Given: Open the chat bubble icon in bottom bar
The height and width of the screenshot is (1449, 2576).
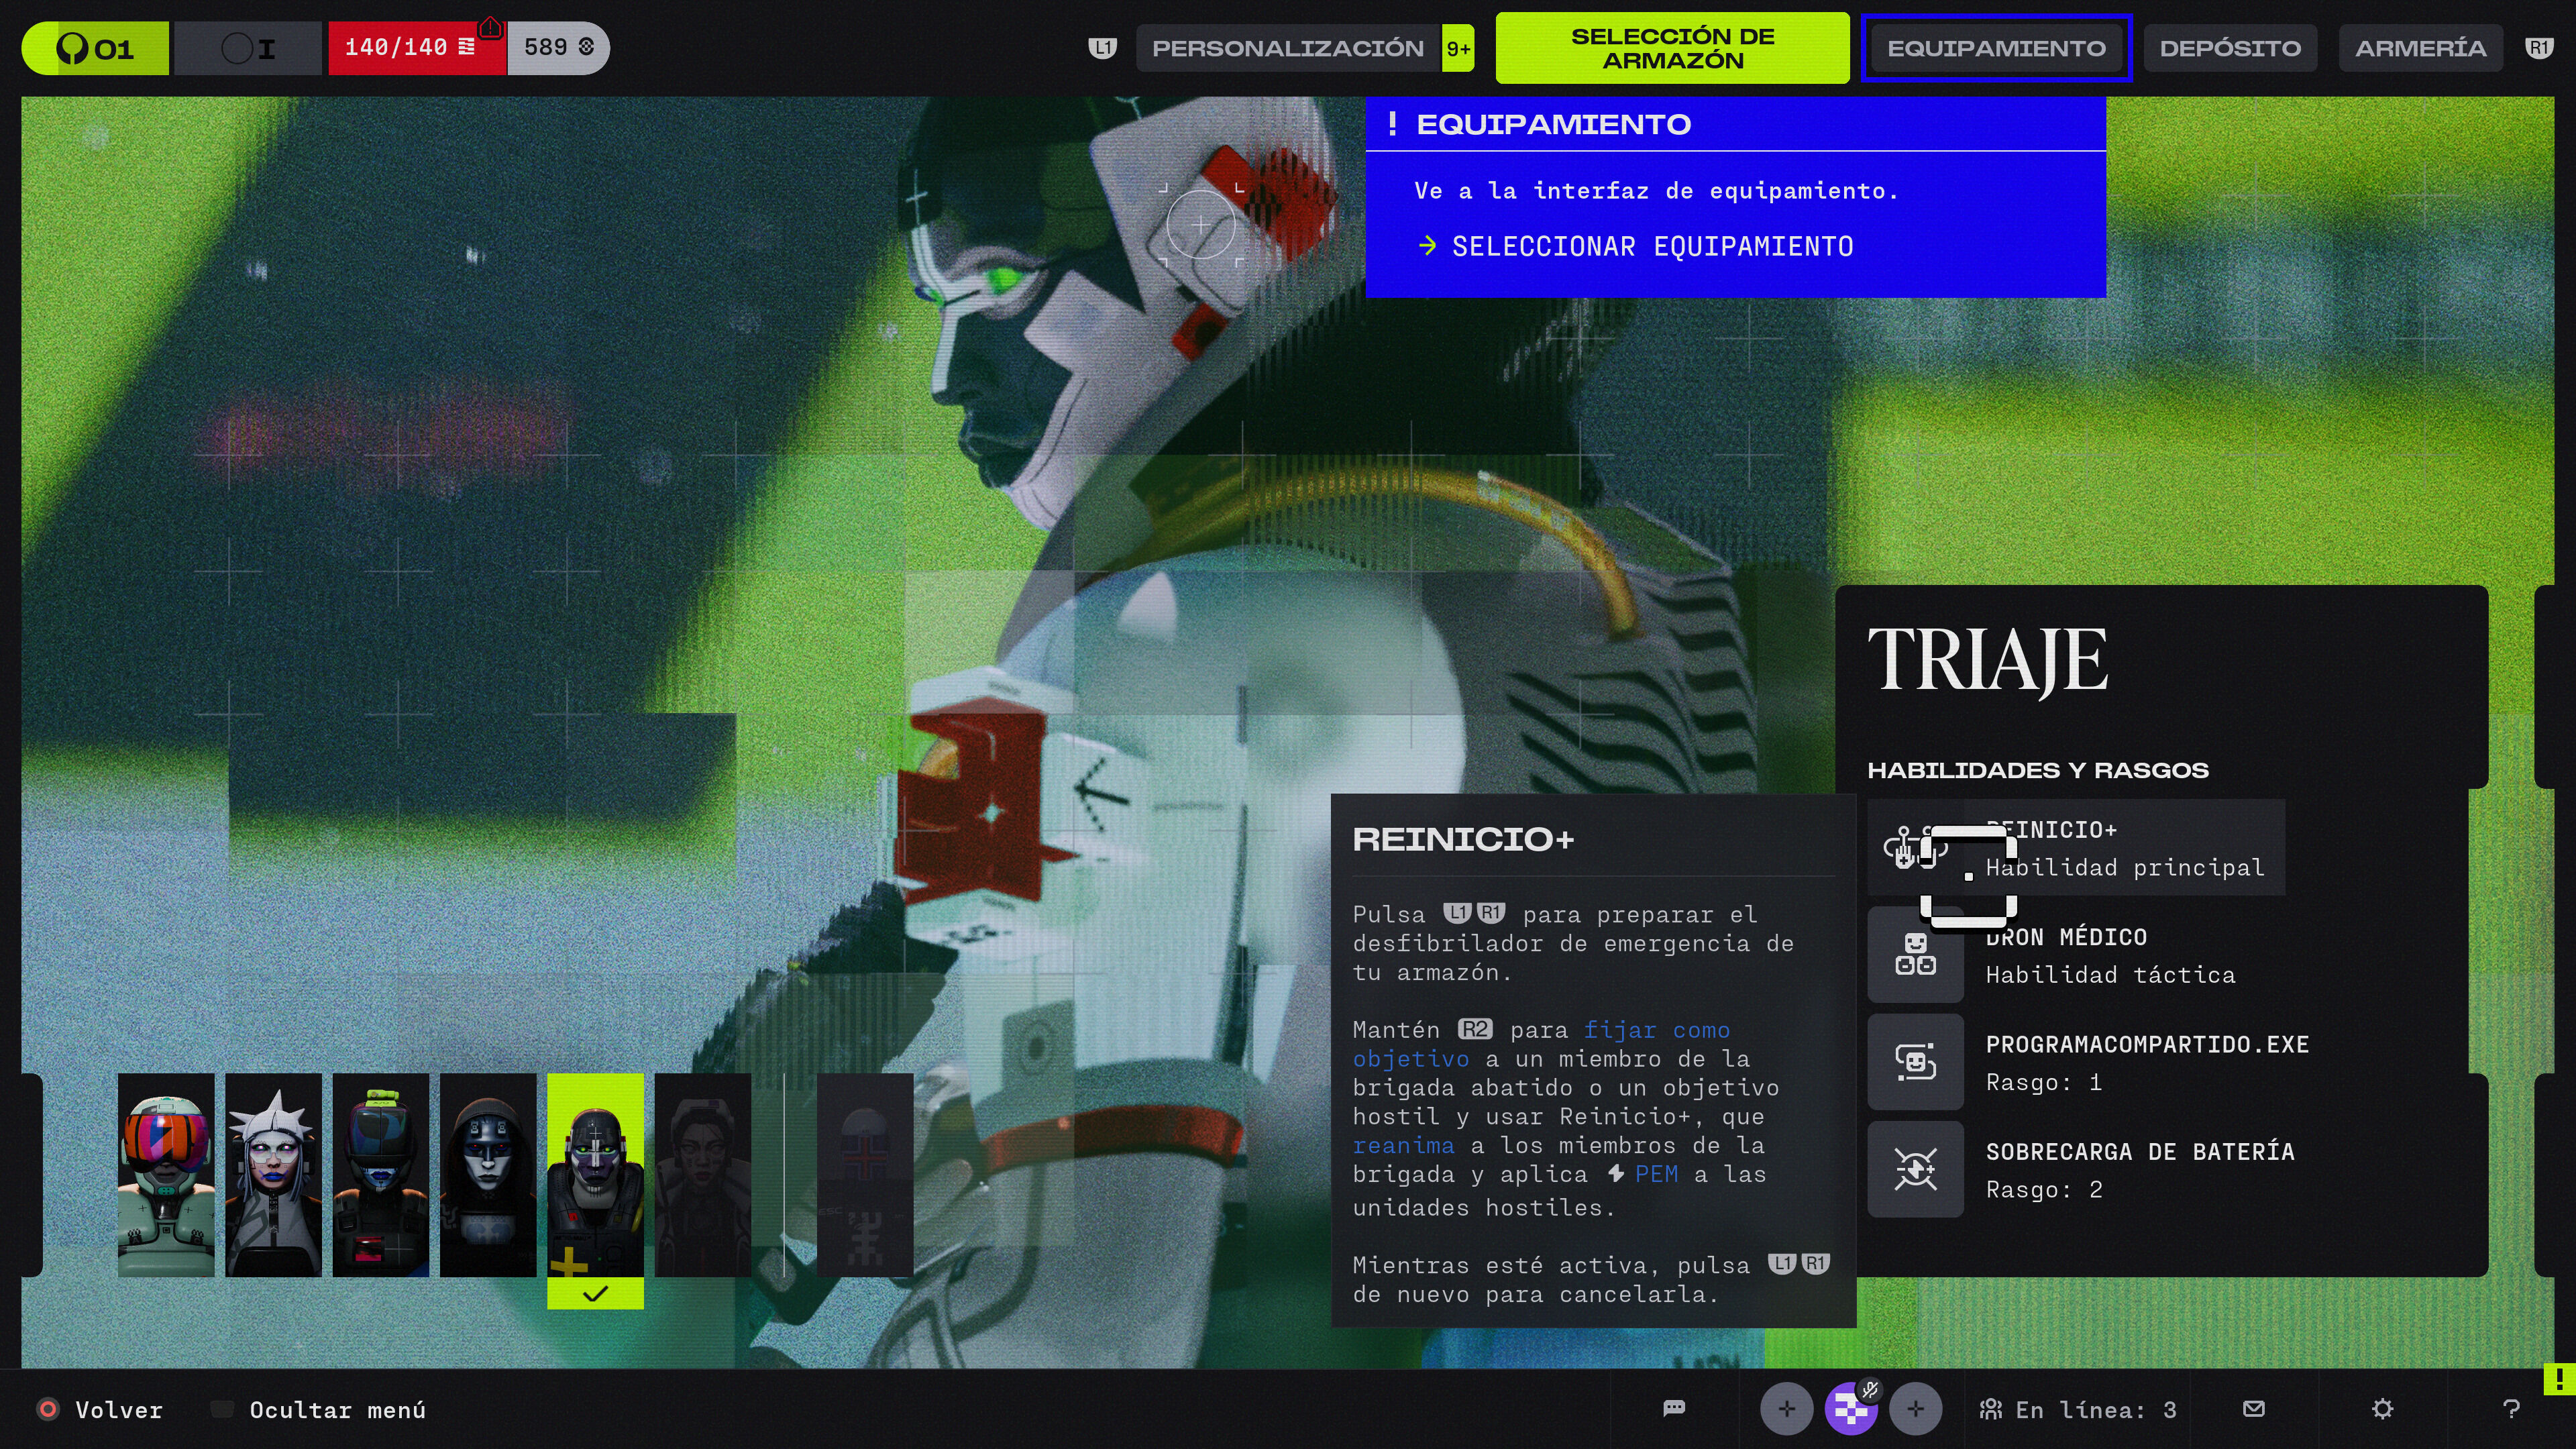Looking at the screenshot, I should [1673, 1409].
